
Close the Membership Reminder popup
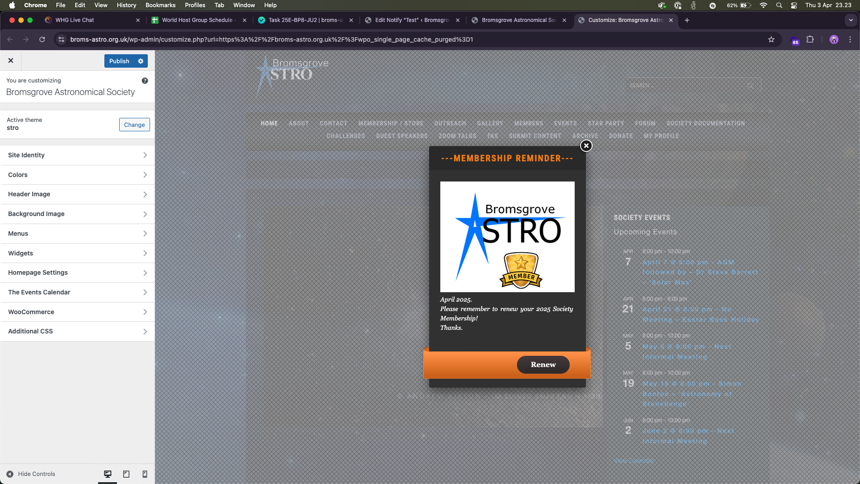(x=586, y=146)
